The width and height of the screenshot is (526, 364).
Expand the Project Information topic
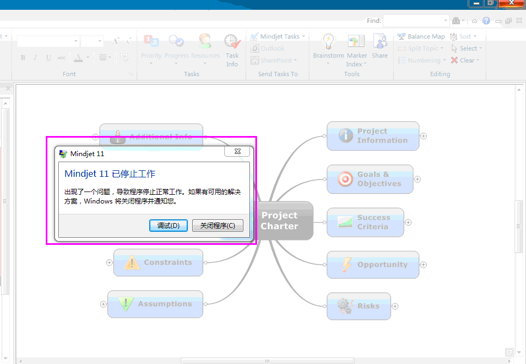(x=423, y=136)
